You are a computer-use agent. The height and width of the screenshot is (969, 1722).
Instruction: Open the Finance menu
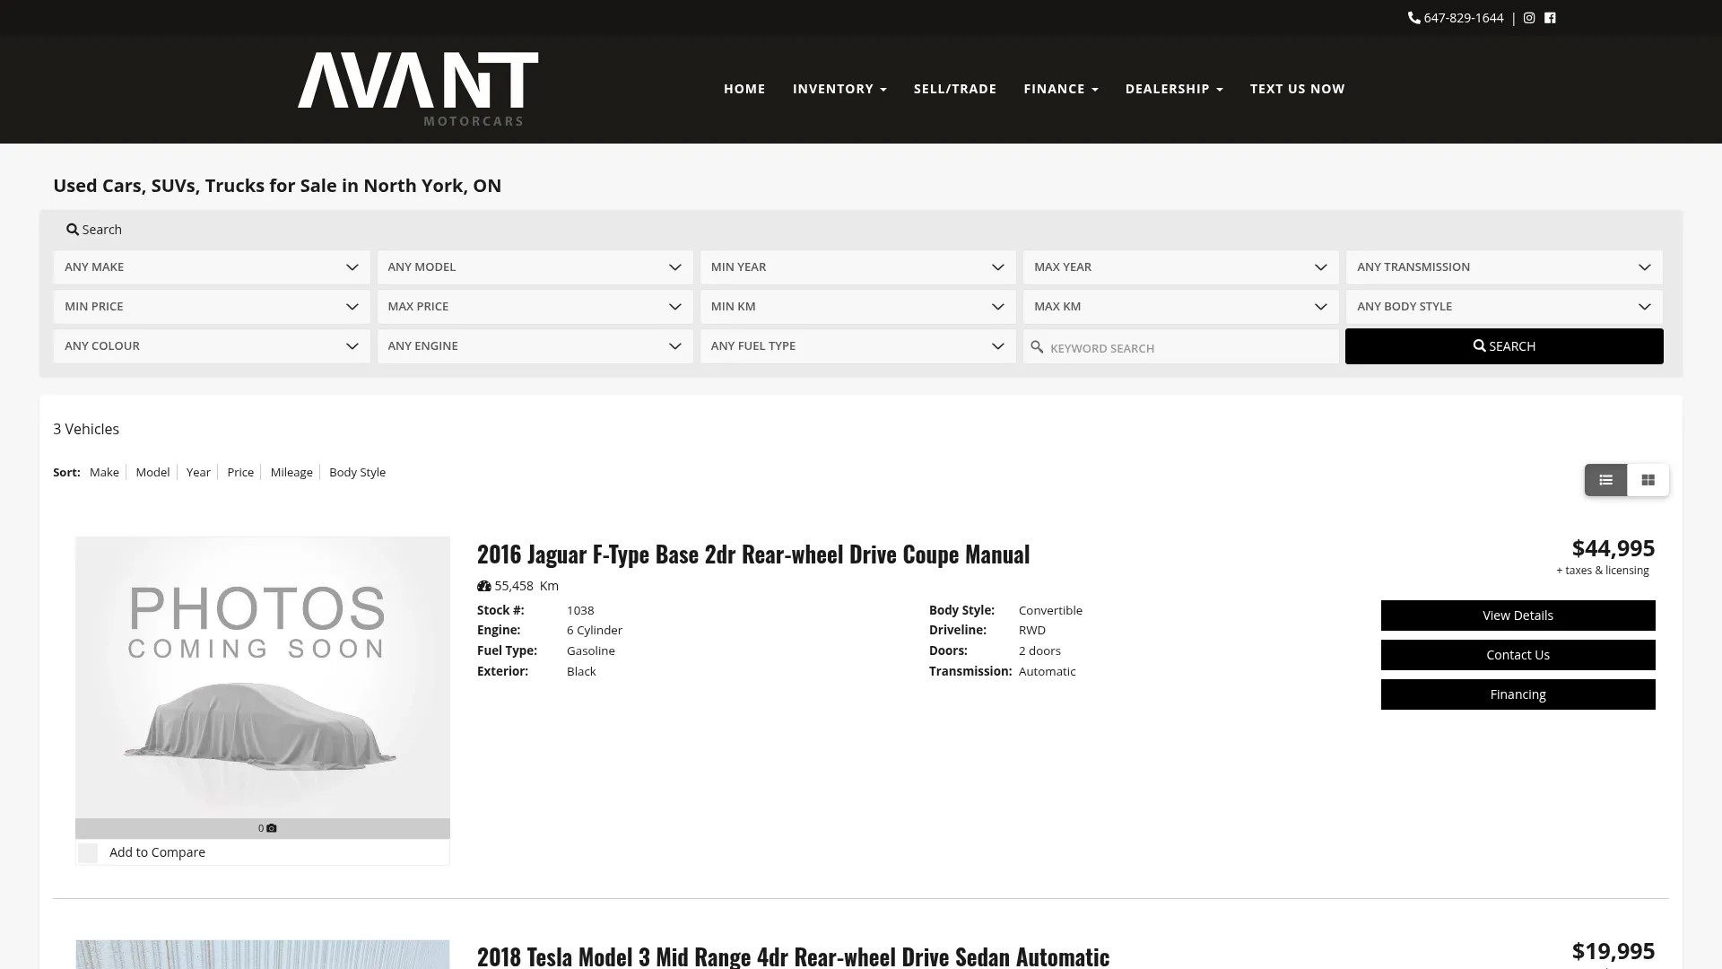pyautogui.click(x=1061, y=89)
